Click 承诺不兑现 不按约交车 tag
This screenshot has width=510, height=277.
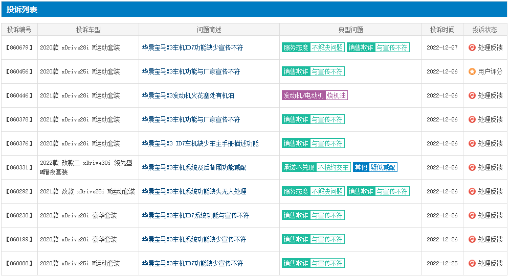[x=317, y=168]
